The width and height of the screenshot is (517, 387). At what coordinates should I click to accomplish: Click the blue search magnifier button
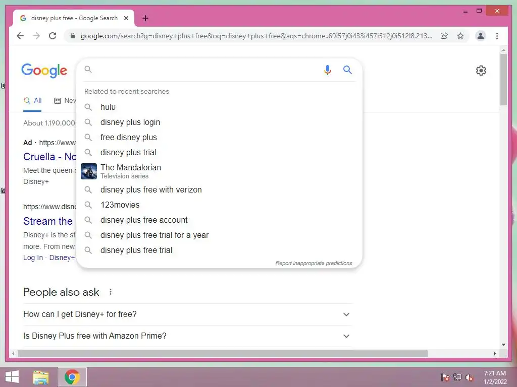pyautogui.click(x=347, y=70)
